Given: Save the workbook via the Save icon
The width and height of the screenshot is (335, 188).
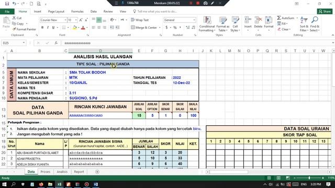Looking at the screenshot, I should [7, 4].
